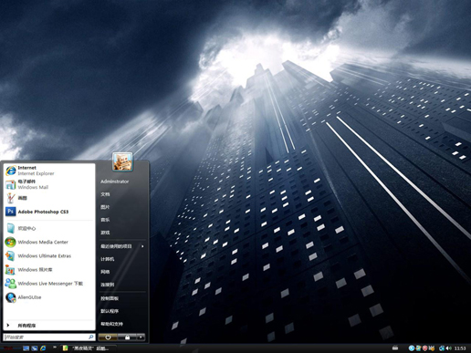The image size is (471, 353).
Task: Click the taskbar clock showing 11:53
Action: pos(460,348)
